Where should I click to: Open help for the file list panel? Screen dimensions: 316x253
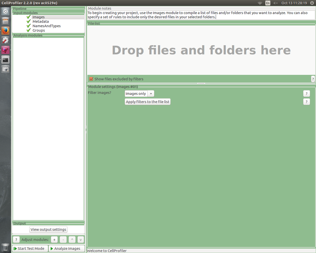(313, 79)
